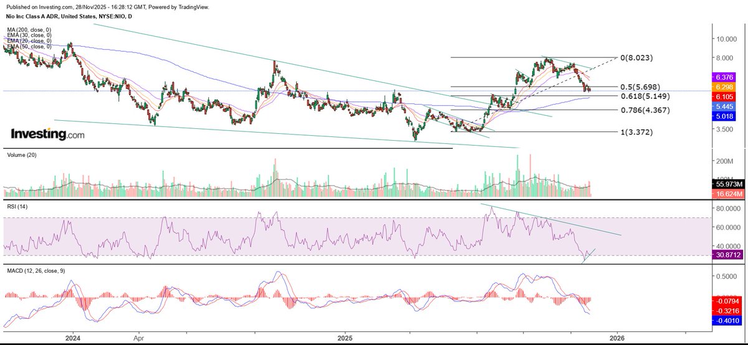Select the 'Published on Investing.com' header line
748x345 pixels.
pyautogui.click(x=106, y=6)
